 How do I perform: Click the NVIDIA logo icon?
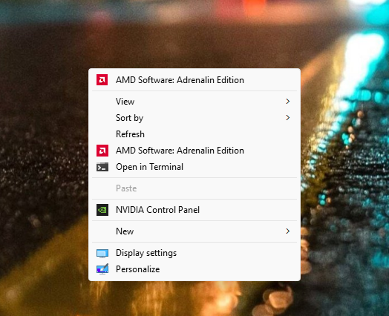point(102,210)
